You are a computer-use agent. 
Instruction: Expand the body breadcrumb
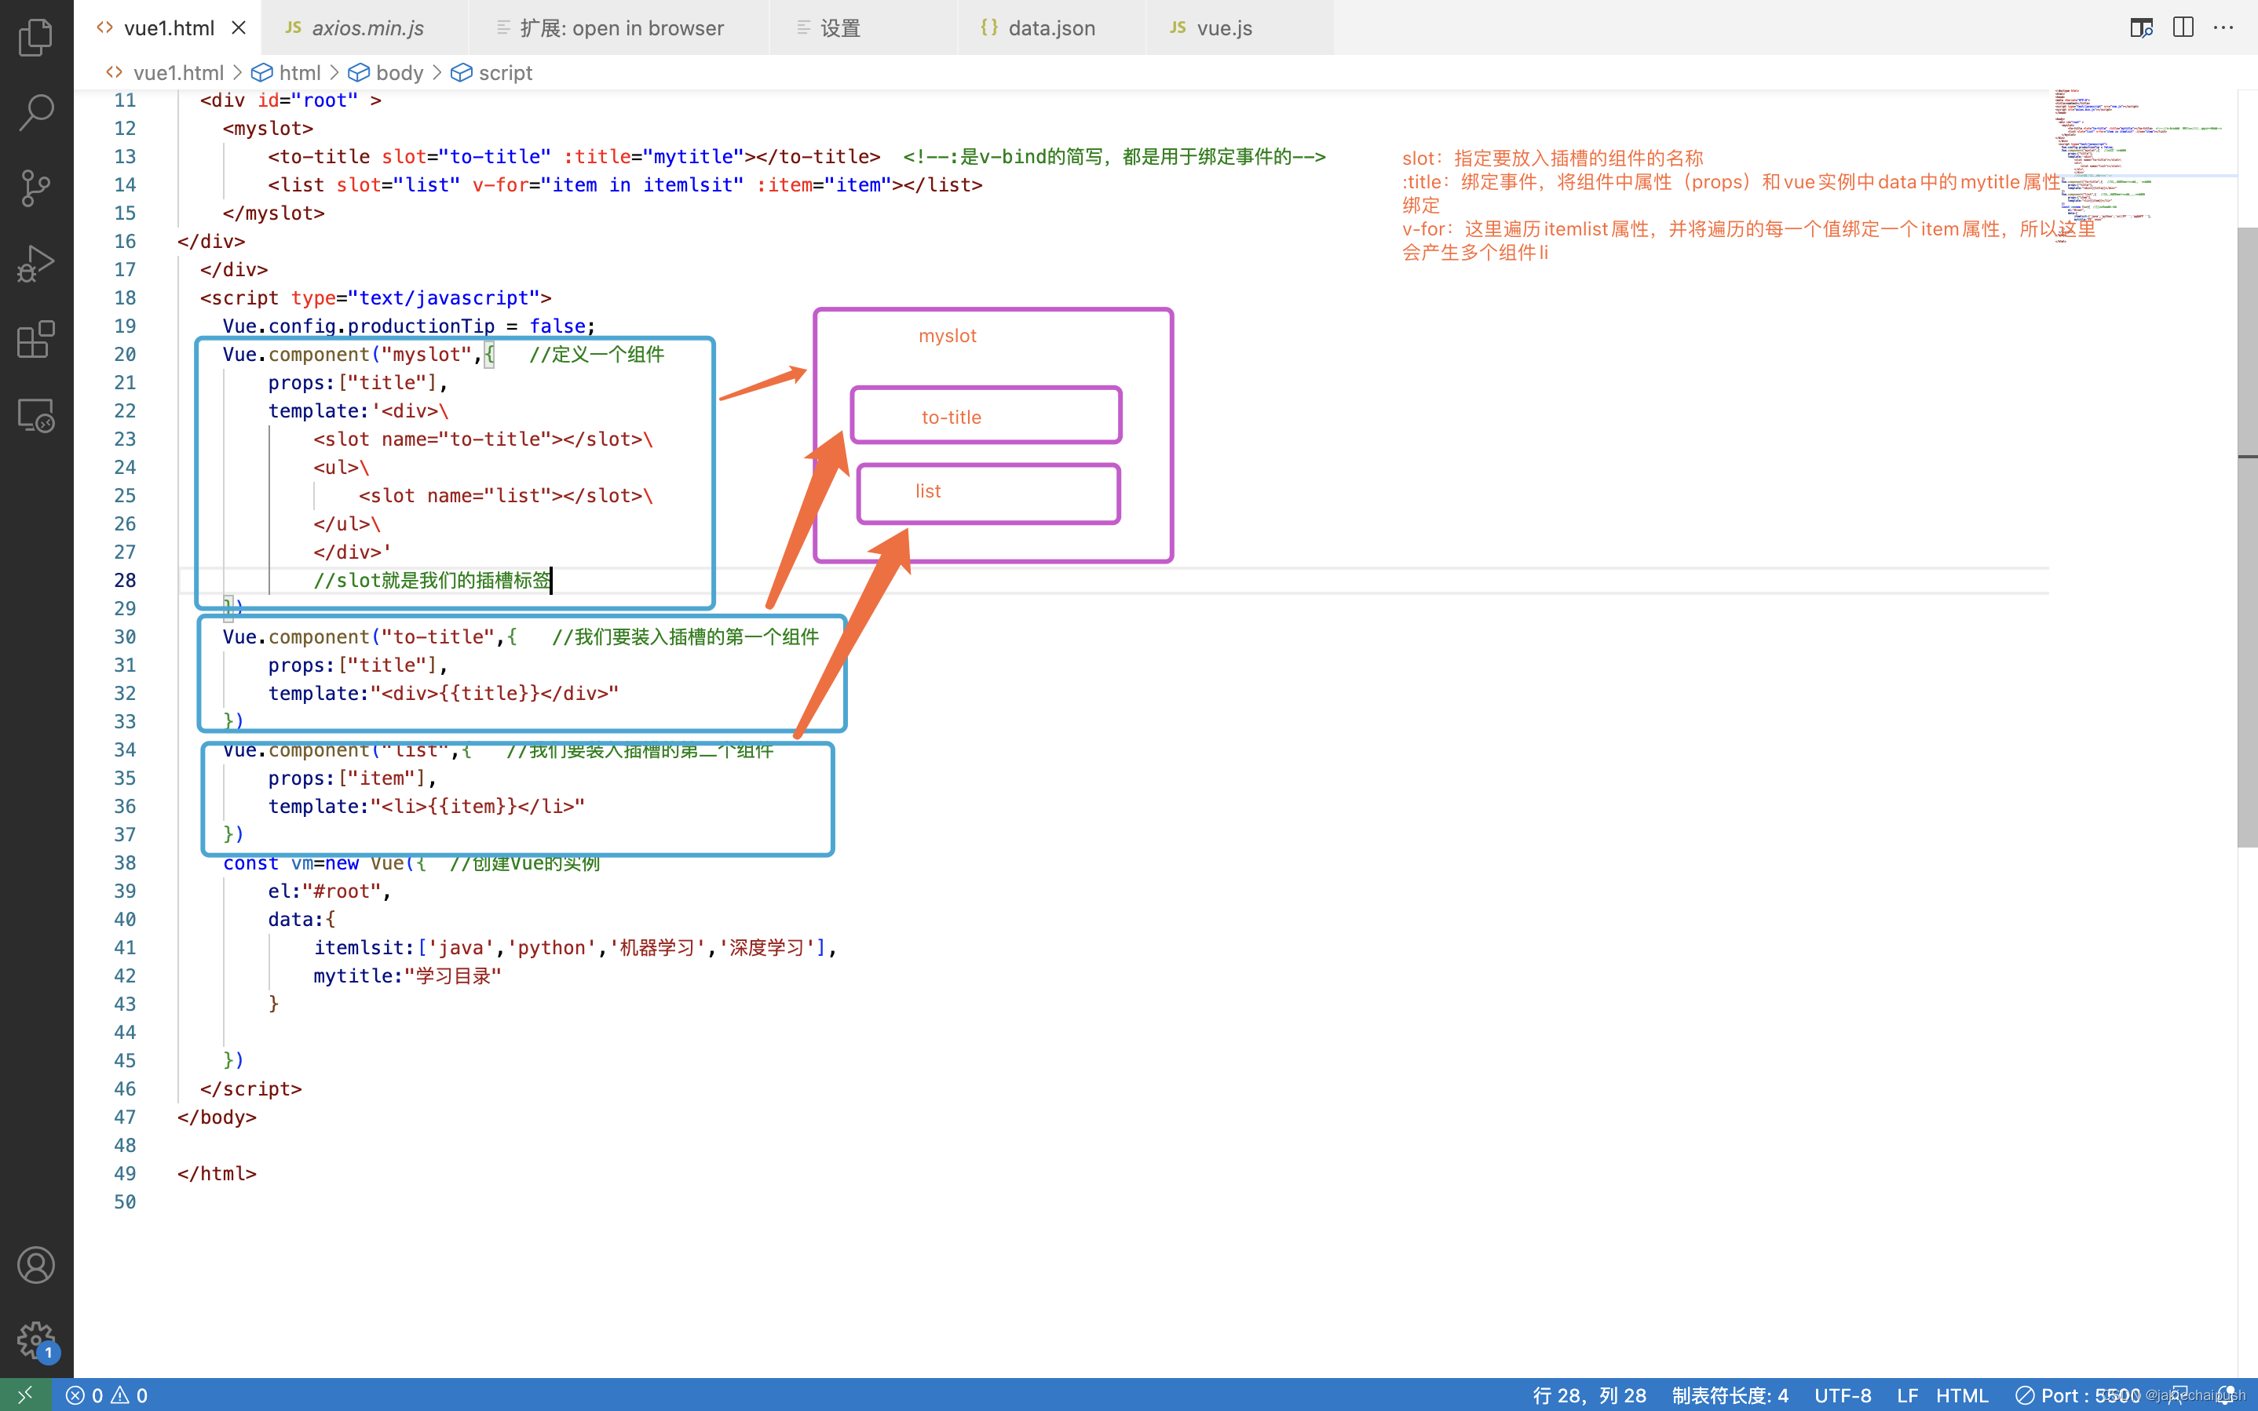pos(385,73)
